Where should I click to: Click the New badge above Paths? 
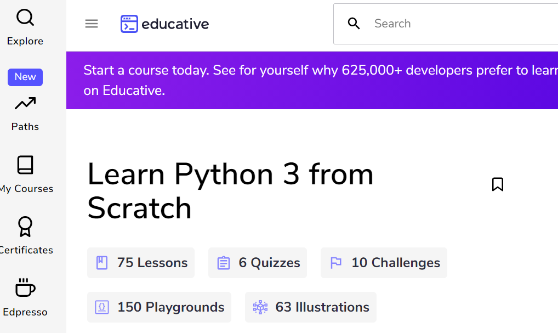pos(25,77)
